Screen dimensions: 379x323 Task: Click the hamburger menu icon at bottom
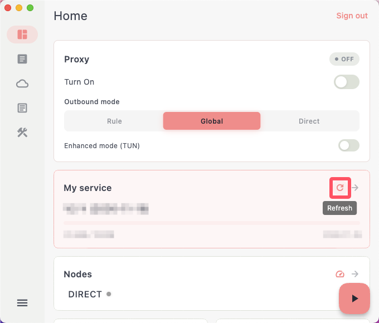click(22, 303)
